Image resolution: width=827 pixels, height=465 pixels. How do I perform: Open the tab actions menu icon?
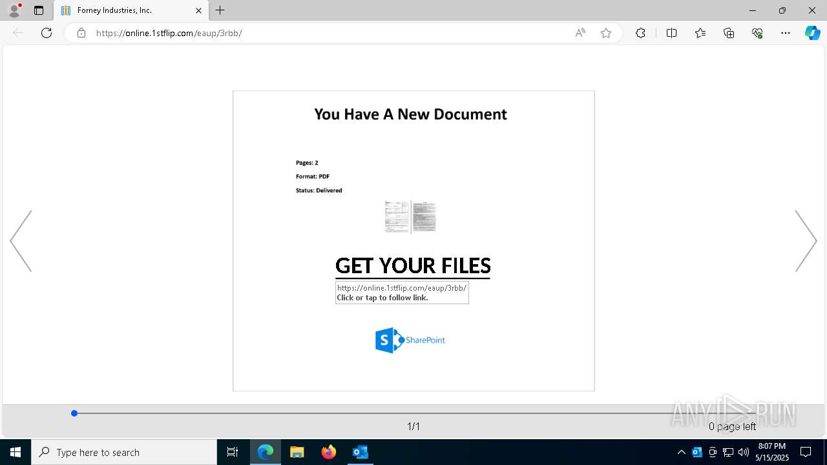[39, 10]
